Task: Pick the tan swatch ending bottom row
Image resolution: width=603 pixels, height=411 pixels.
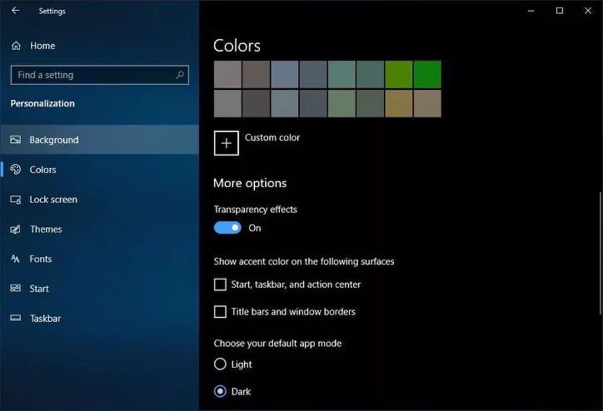Action: (427, 103)
